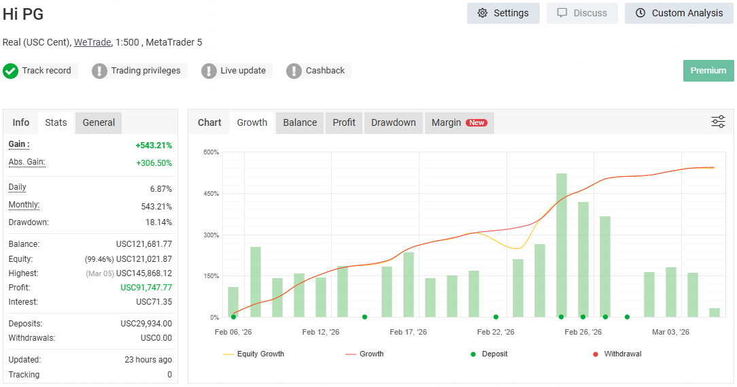Screen dimensions: 737x387
Task: Click the deposit dot below Feb 22
Action: point(496,317)
